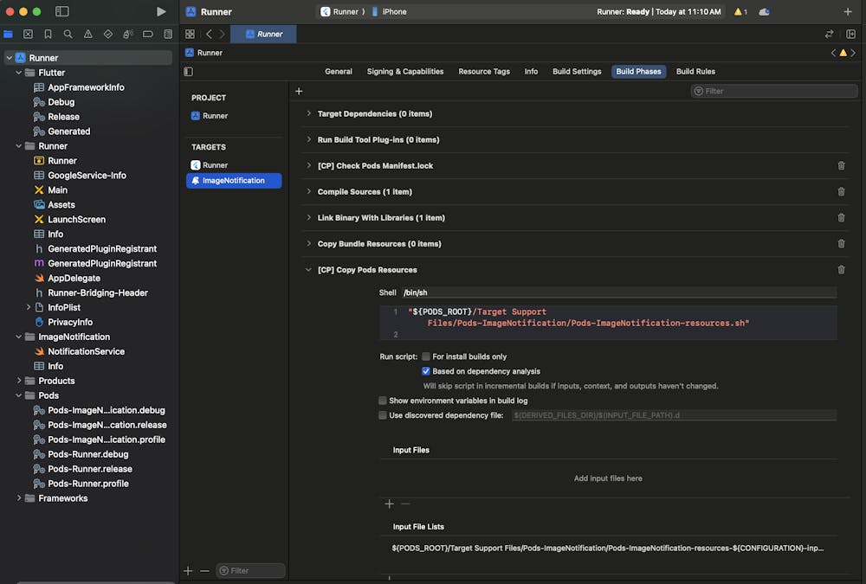Delete the Compile Sources build phase

coord(841,191)
